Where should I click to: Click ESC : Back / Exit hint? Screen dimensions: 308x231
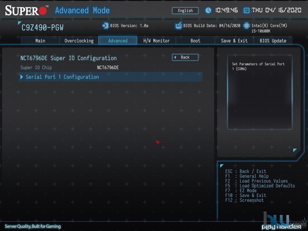(x=245, y=171)
